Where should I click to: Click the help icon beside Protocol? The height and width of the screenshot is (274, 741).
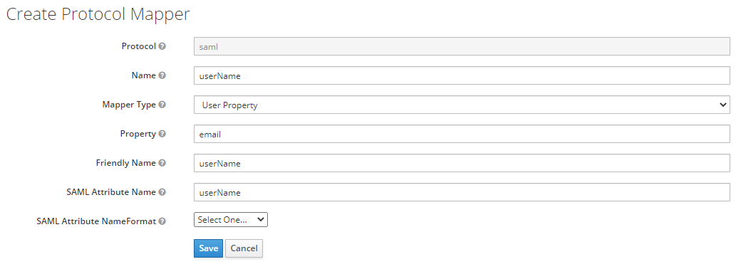pos(162,46)
